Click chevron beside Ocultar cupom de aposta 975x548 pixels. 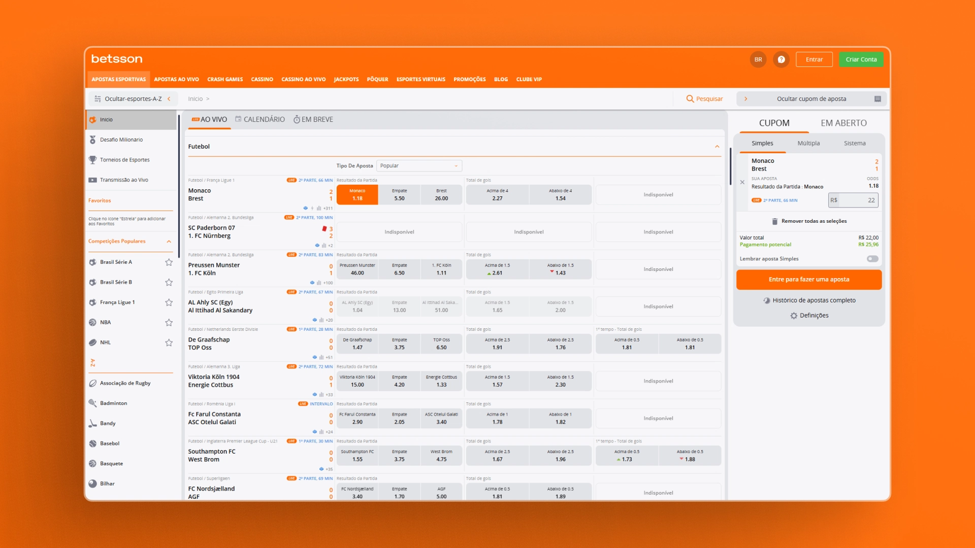(x=745, y=99)
